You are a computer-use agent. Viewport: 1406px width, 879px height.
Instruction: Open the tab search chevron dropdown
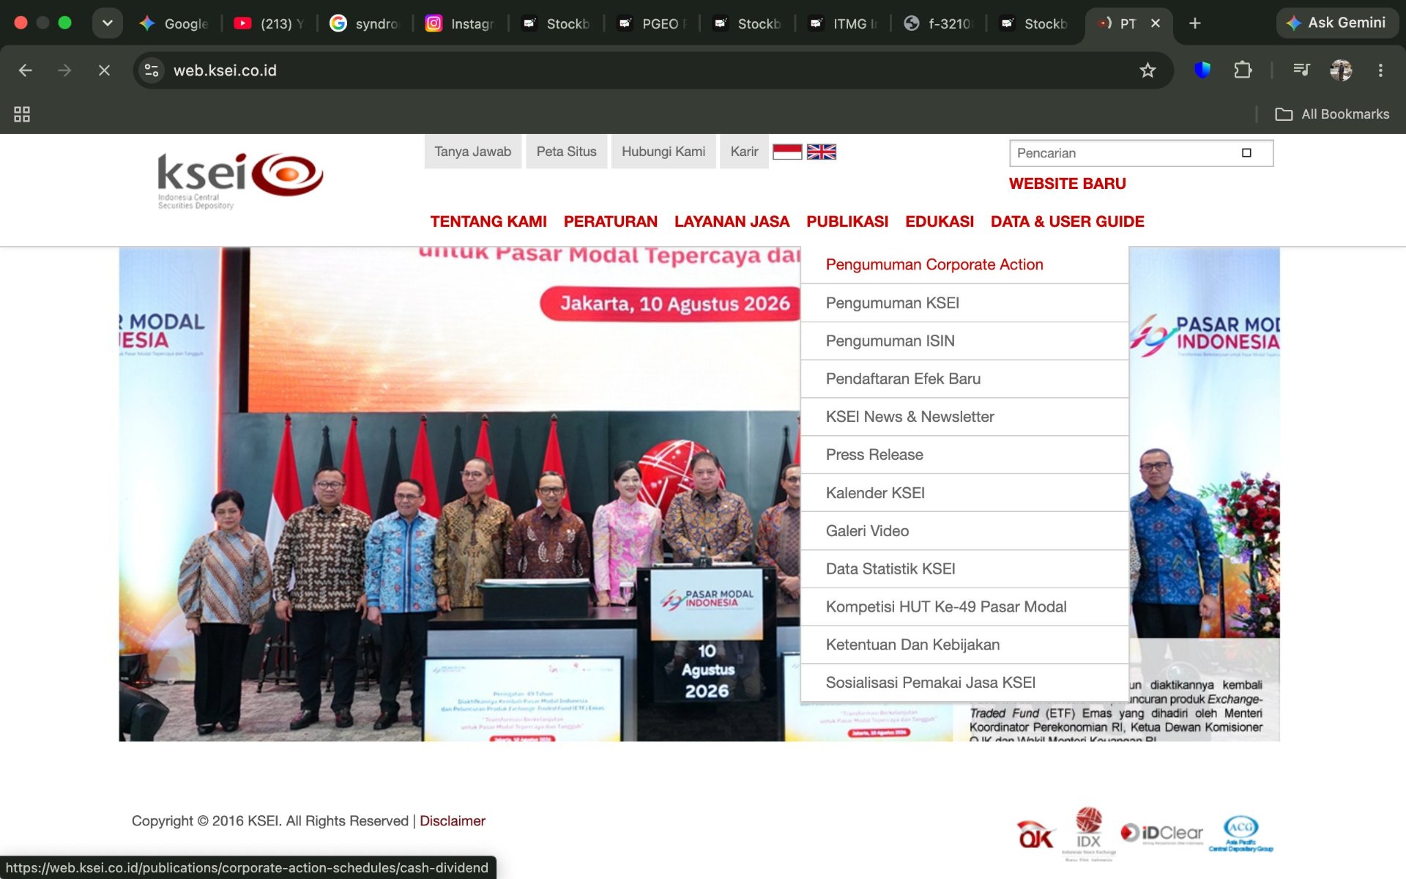(107, 23)
